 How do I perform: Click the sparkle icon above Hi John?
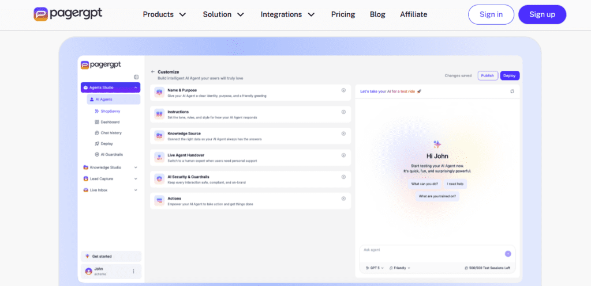click(437, 144)
